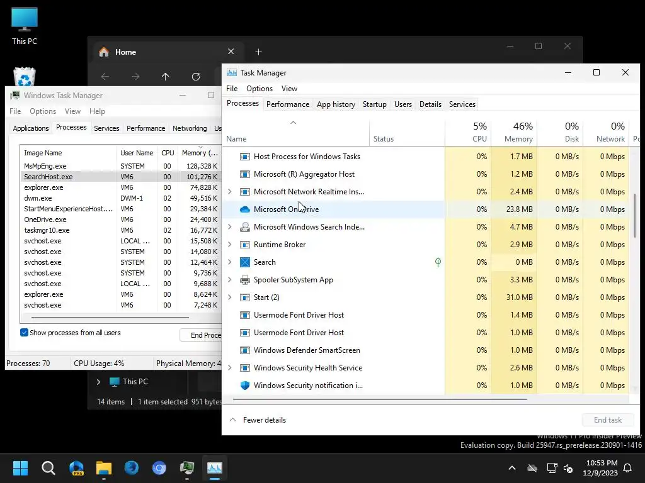This screenshot has width=645, height=483.
Task: Click the up arrow in File Explorer
Action: click(166, 76)
